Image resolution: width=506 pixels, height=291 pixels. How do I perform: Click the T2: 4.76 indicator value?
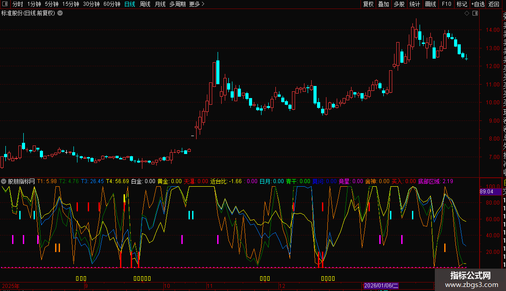pos(69,182)
